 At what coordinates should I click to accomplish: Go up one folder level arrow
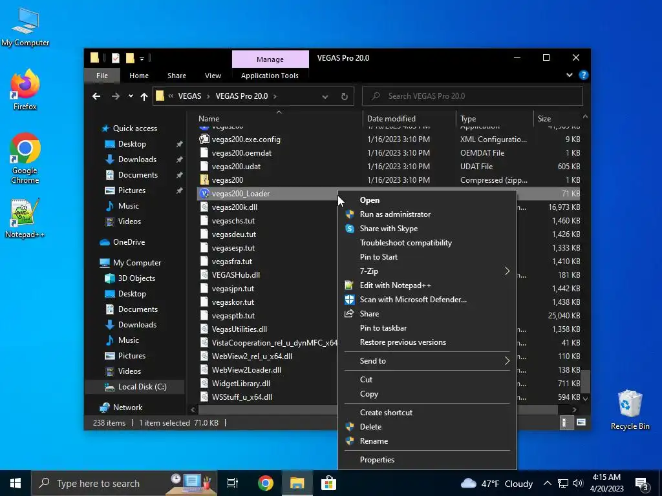[144, 96]
